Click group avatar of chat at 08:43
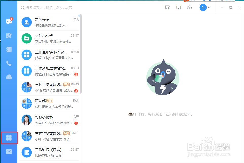This screenshot has width=244, height=163. click(27, 87)
